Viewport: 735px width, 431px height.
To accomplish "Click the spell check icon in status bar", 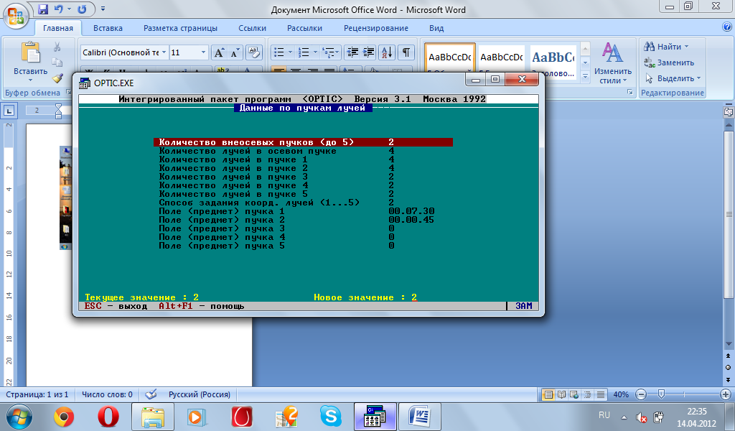I will 151,394.
